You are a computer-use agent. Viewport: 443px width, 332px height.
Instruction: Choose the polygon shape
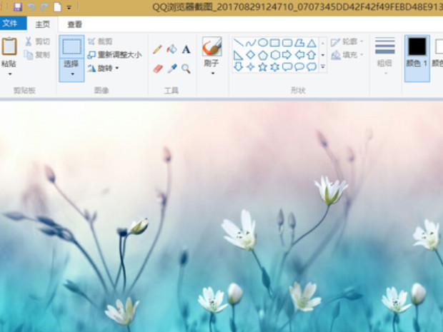(299, 43)
